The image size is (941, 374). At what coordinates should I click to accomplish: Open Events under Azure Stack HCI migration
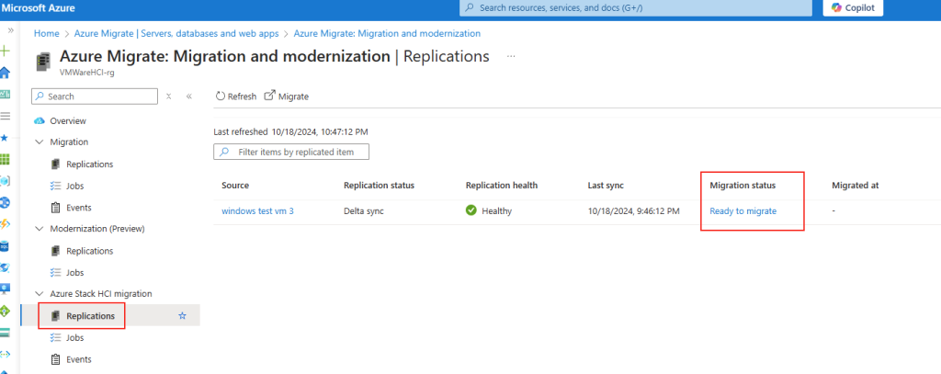pos(79,359)
